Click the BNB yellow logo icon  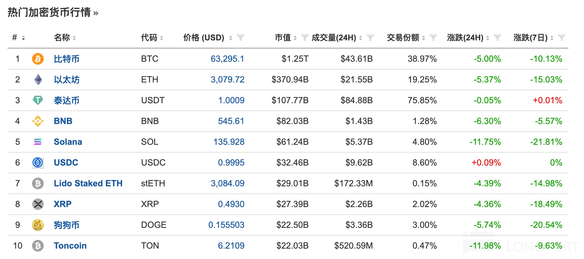point(38,121)
